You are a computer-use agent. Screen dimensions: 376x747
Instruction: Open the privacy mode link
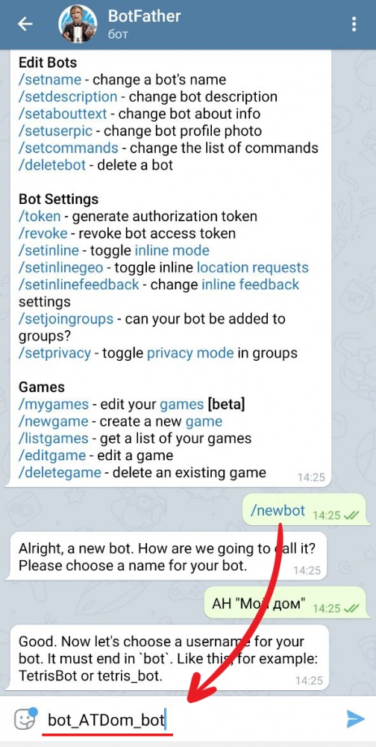[x=190, y=353]
